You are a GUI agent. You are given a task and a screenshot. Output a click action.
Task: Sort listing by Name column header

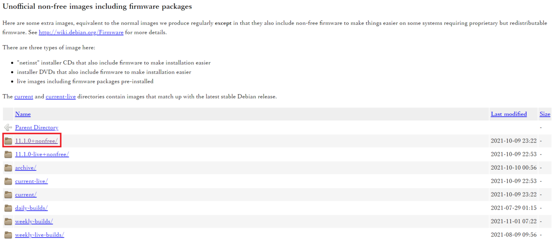tap(23, 114)
